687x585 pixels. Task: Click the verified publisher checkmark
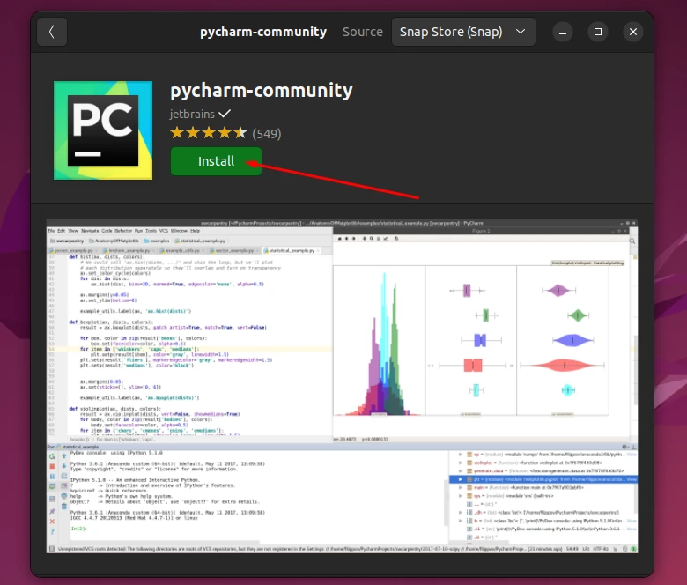click(225, 114)
